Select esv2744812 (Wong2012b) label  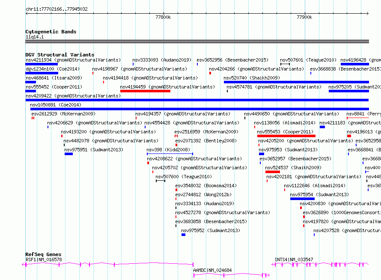point(203,195)
